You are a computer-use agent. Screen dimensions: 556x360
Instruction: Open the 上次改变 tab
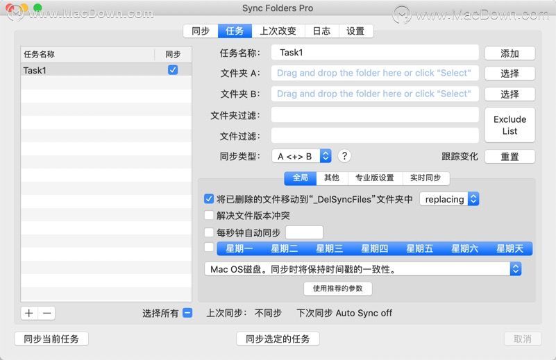pyautogui.click(x=278, y=31)
